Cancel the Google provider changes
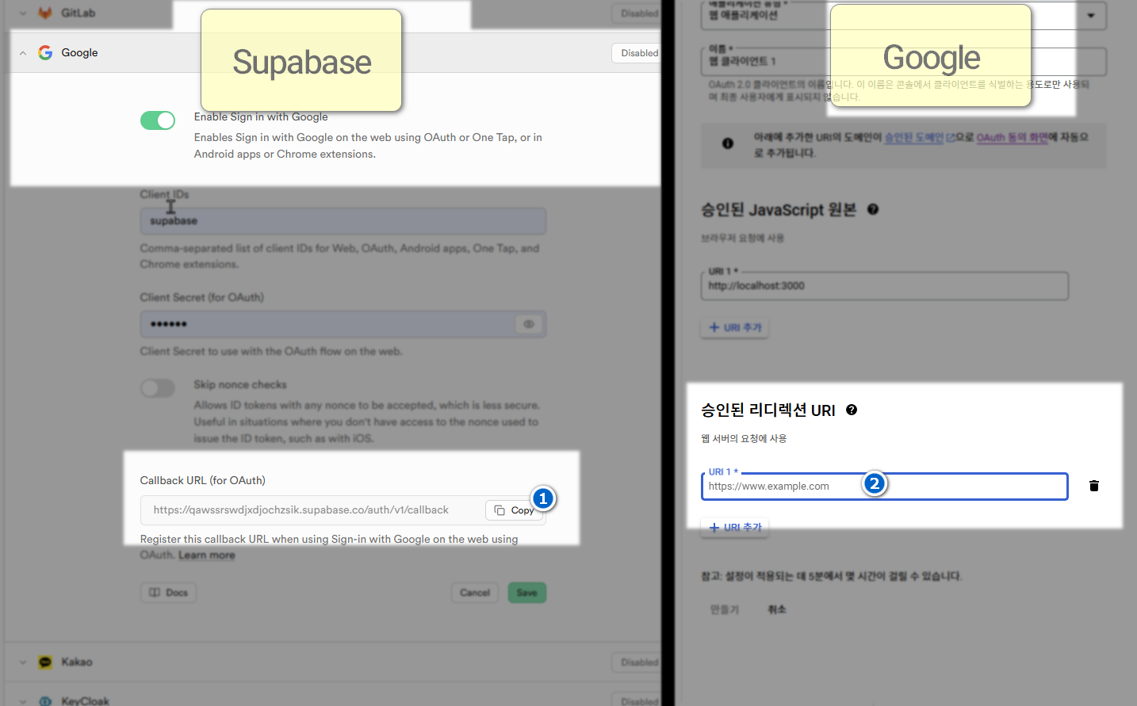 click(x=474, y=593)
